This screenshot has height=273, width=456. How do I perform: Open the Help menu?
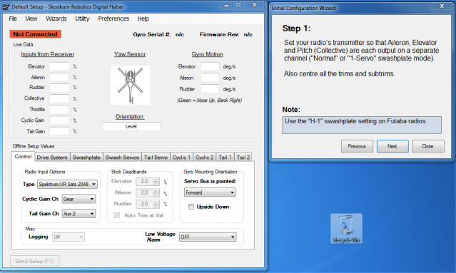tap(143, 19)
